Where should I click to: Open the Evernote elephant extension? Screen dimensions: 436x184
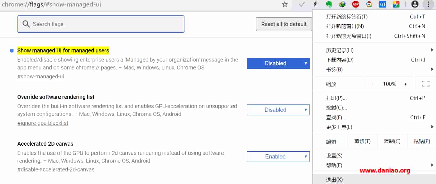point(329,4)
